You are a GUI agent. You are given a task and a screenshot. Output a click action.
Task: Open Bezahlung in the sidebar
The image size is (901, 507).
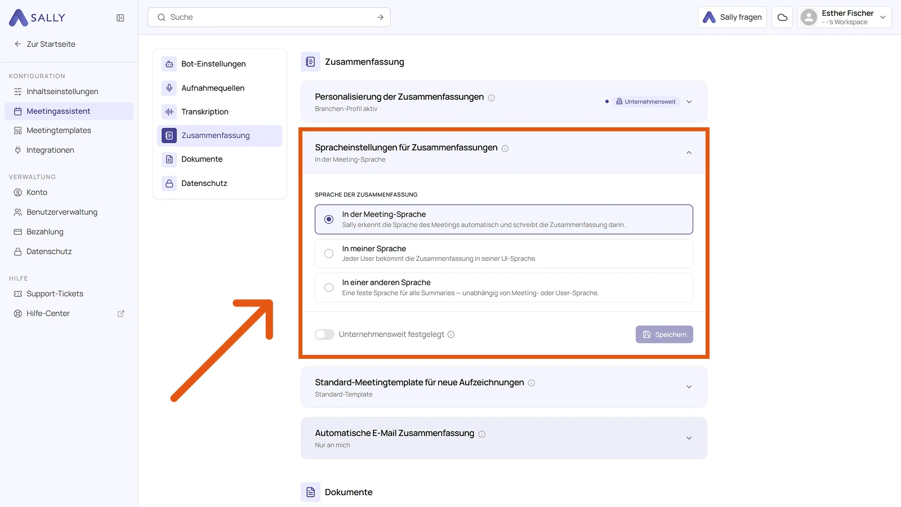(x=69, y=232)
